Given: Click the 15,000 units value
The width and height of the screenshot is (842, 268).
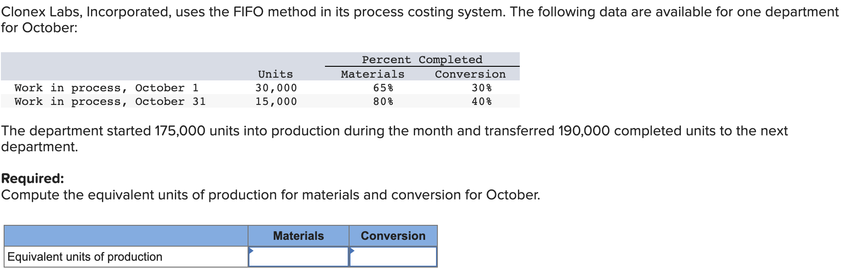Looking at the screenshot, I should (276, 101).
